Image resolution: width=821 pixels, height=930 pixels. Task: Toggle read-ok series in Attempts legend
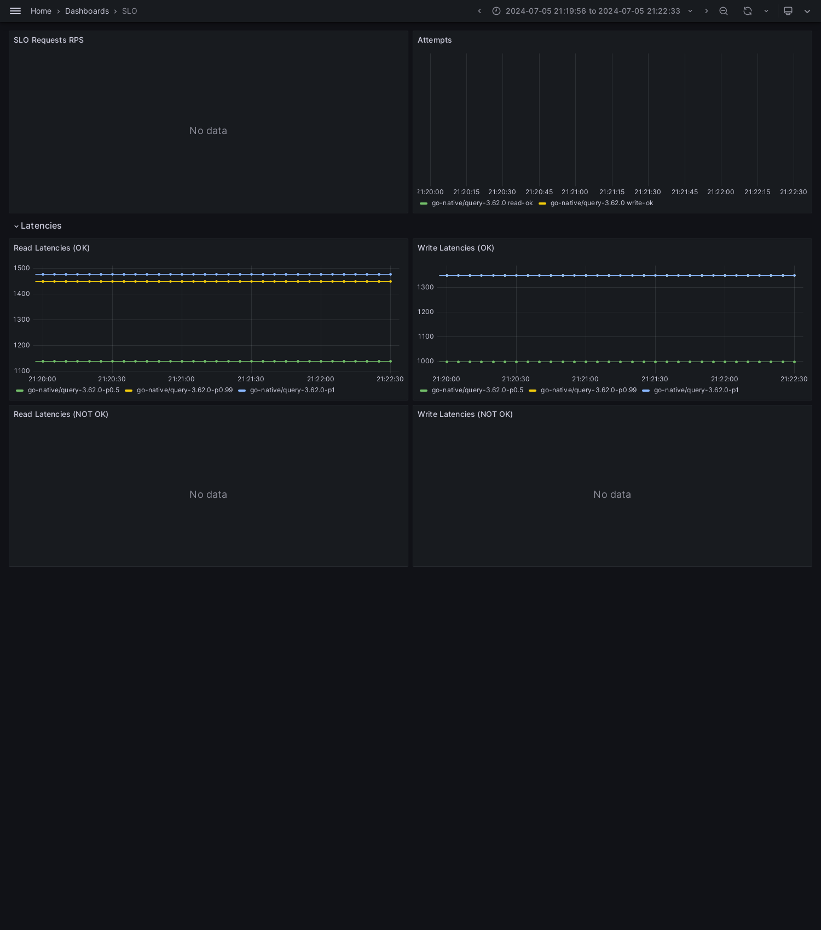pyautogui.click(x=482, y=203)
